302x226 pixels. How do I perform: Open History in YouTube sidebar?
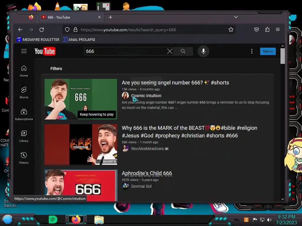(24, 158)
